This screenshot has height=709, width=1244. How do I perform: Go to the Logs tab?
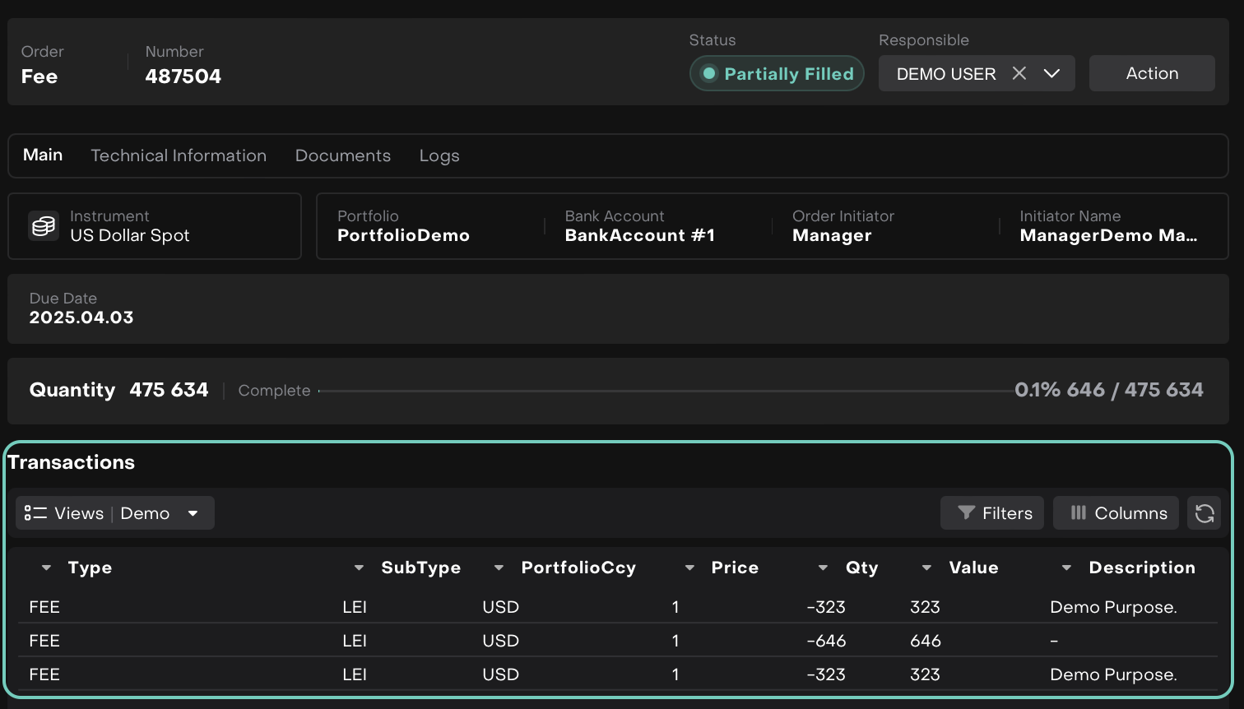coord(439,155)
